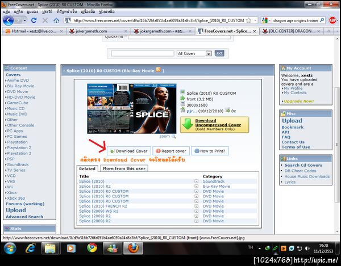
Task: Click the cover search input field
Action: (143, 53)
